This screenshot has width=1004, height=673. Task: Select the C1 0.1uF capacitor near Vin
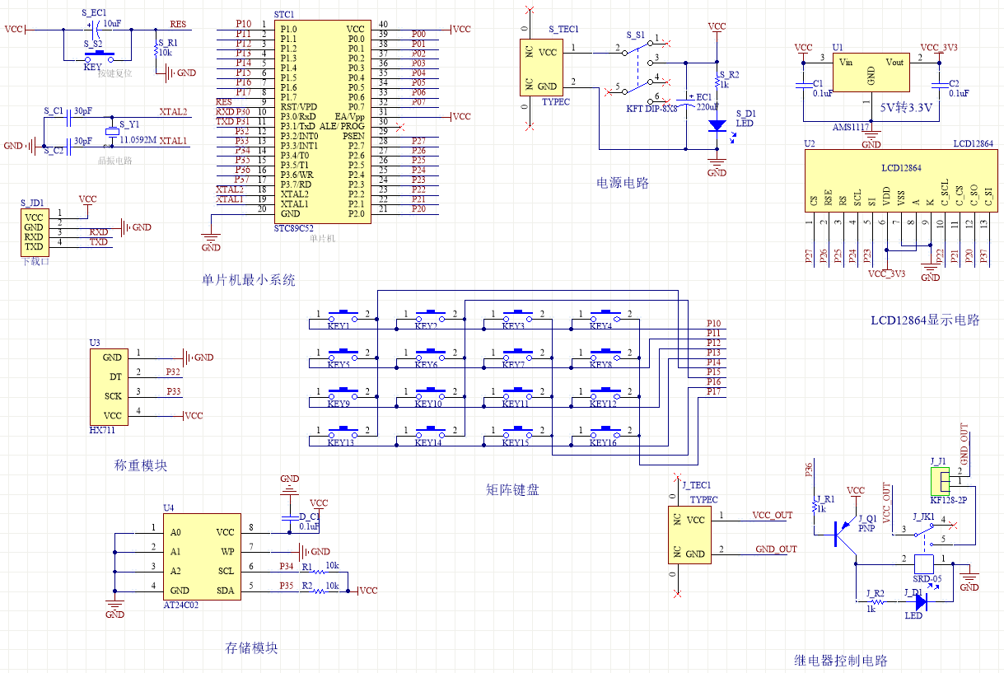(x=803, y=84)
